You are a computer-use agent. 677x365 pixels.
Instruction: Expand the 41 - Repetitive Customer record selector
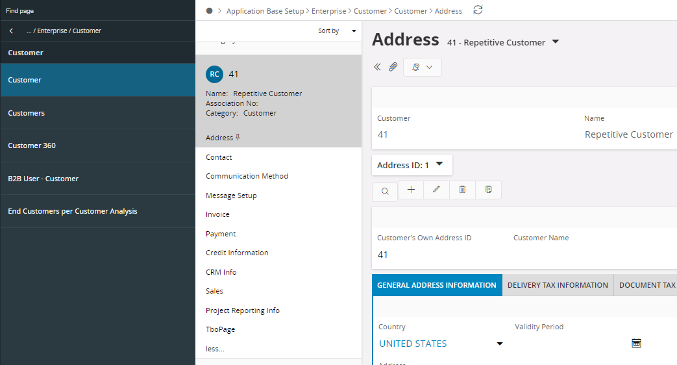(x=555, y=42)
